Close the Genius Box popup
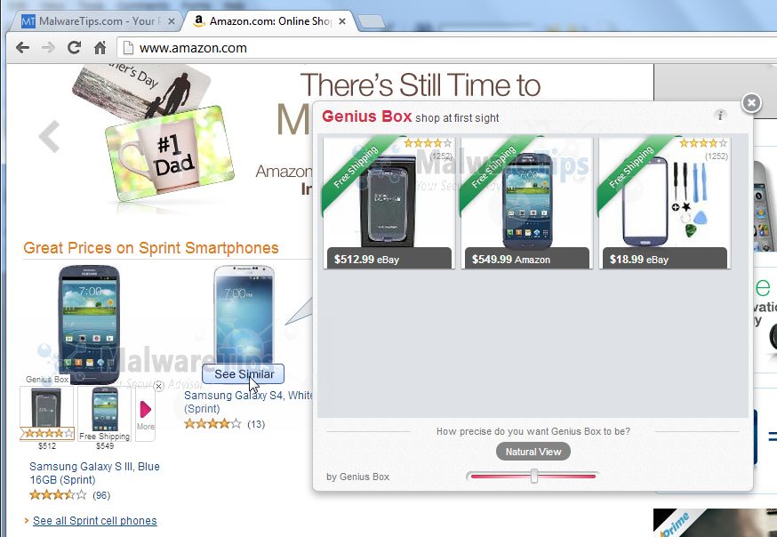Screen dimensions: 777x537 [x=751, y=103]
